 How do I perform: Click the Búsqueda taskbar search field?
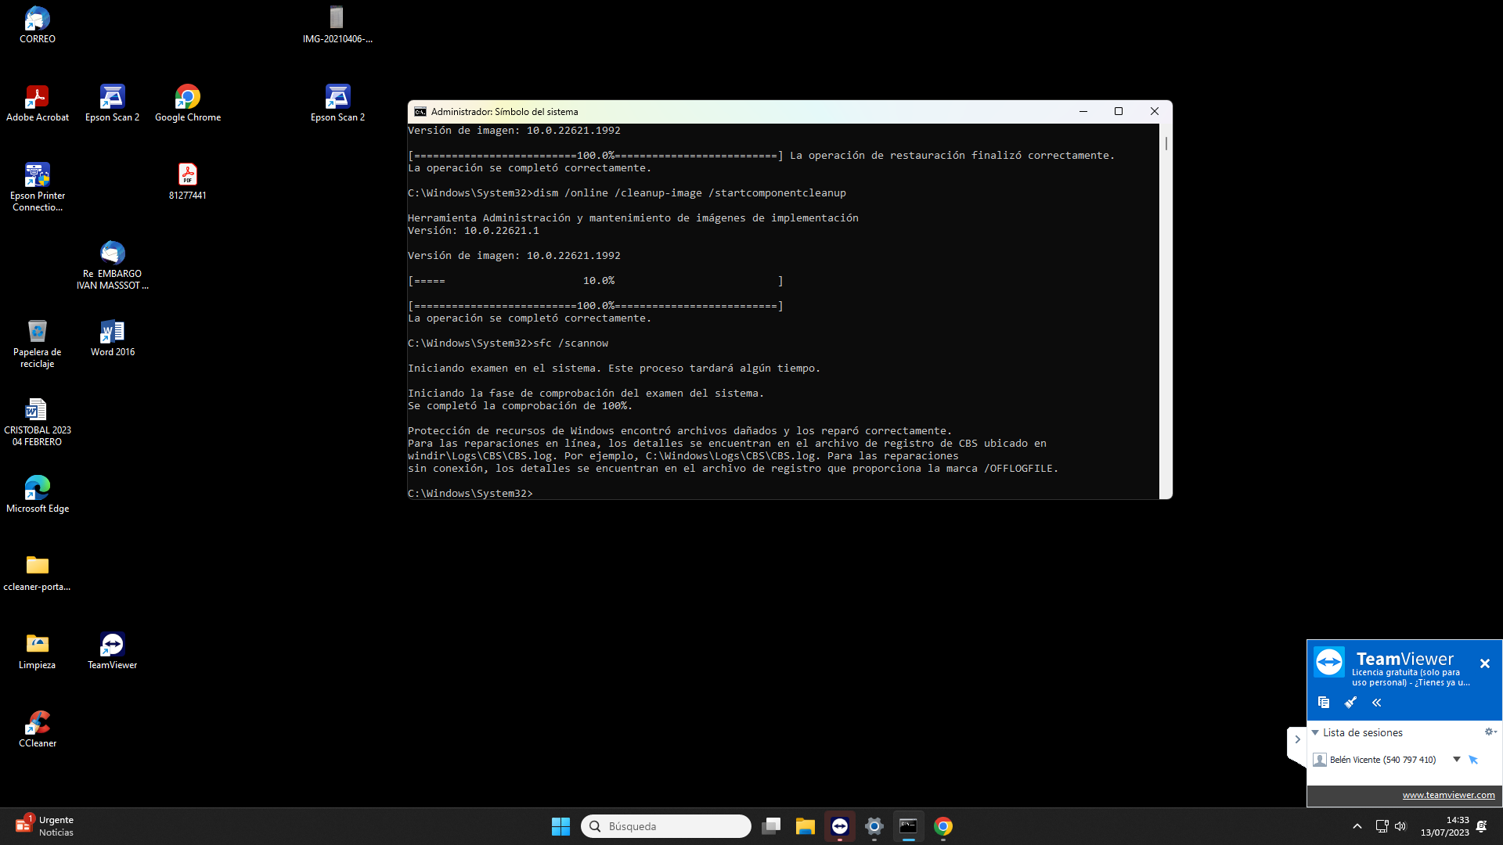(665, 826)
